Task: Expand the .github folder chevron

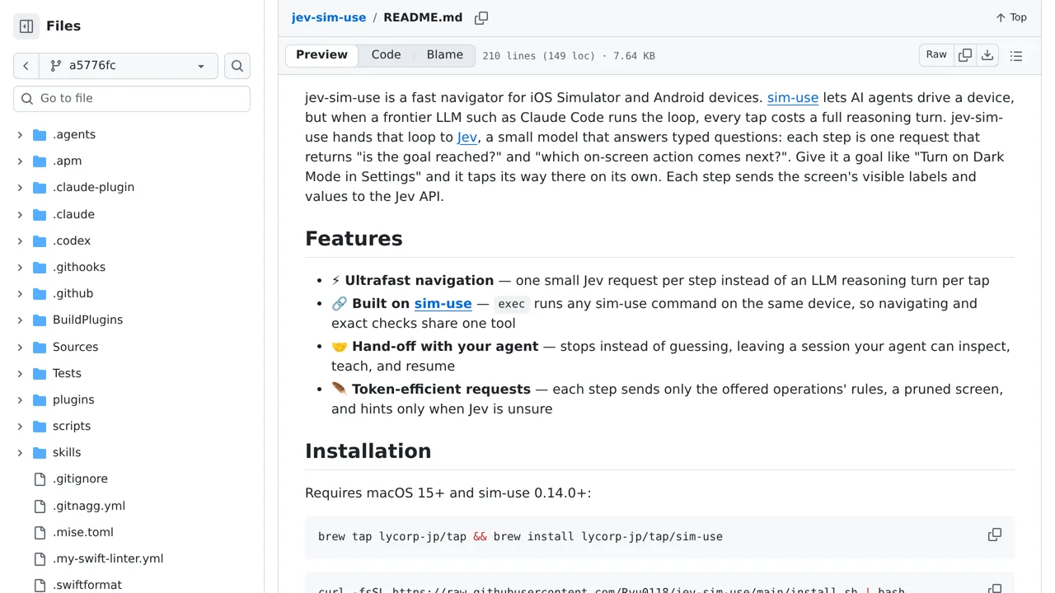Action: point(20,293)
